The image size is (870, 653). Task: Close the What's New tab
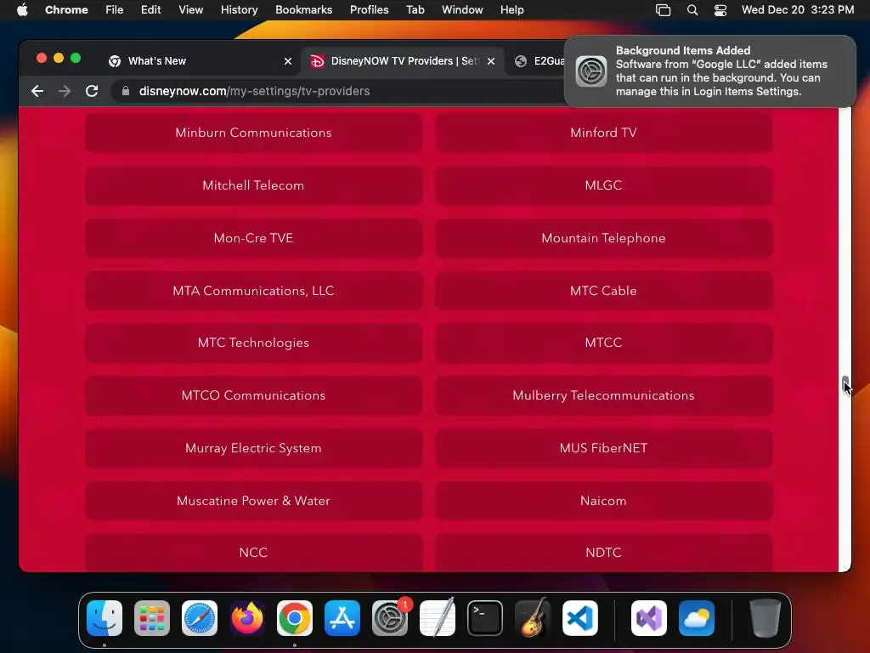288,61
